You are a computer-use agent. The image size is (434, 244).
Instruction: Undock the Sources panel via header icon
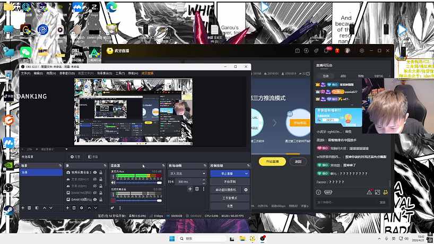click(105, 165)
